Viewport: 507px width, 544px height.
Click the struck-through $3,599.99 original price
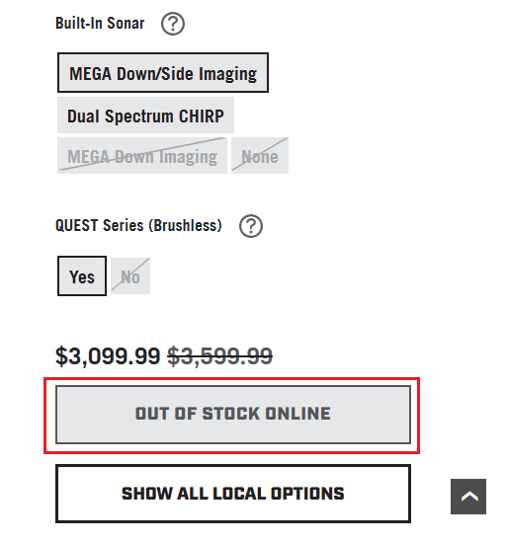click(x=219, y=356)
